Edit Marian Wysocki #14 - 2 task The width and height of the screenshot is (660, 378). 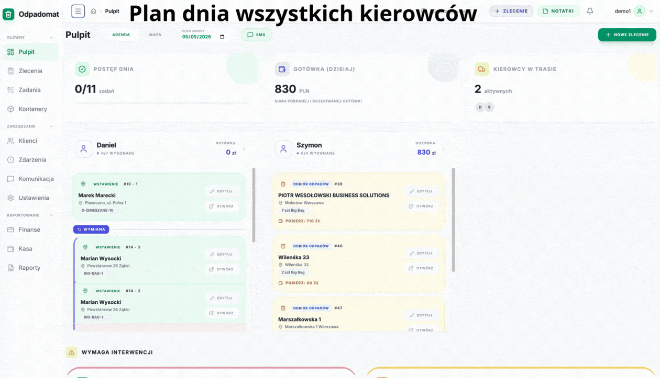pyautogui.click(x=222, y=298)
